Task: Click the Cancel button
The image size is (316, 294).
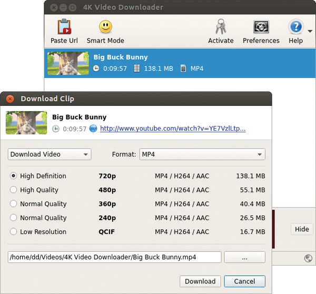Action: click(x=245, y=281)
